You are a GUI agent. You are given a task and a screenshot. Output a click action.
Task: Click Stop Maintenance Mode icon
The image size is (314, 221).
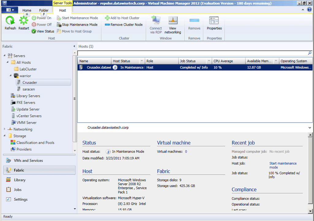[x=59, y=24]
